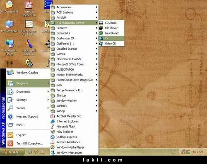The height and width of the screenshot is (164, 207).
Task: Open the WinRAR program folder
Action: [x=74, y=106]
